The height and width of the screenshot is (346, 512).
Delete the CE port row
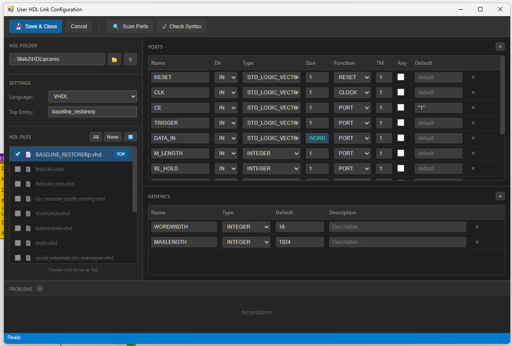point(473,108)
